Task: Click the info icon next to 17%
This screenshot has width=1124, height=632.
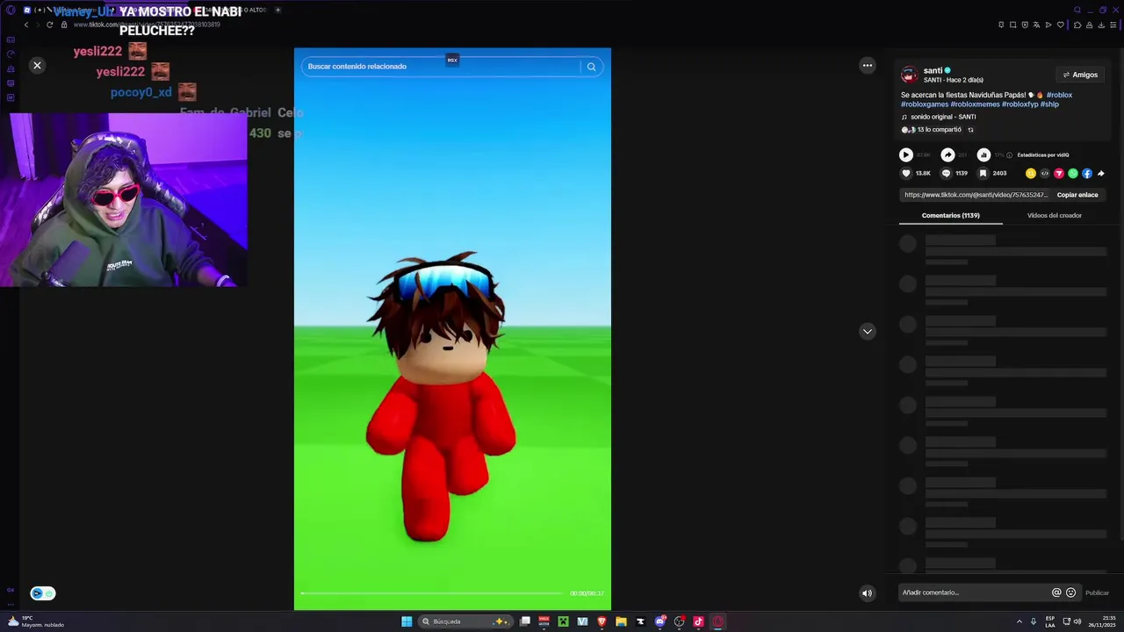Action: pyautogui.click(x=1009, y=155)
